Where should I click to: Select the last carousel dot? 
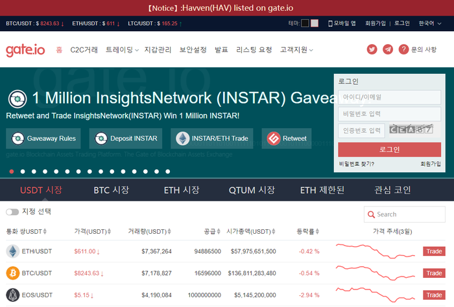tap(167, 172)
